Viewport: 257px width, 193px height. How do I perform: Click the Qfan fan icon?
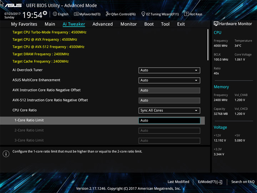tap(108, 14)
